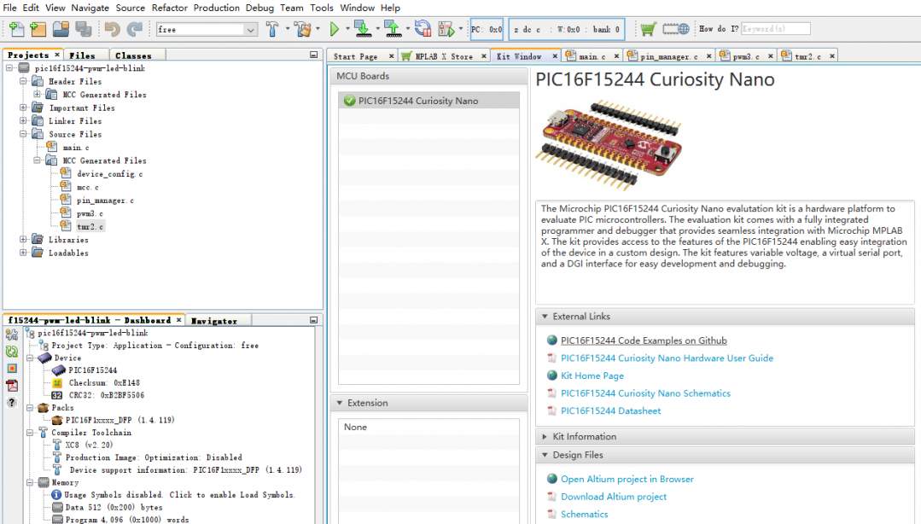The image size is (921, 524).
Task: Click Make and Program Device icon
Action: pos(361,30)
